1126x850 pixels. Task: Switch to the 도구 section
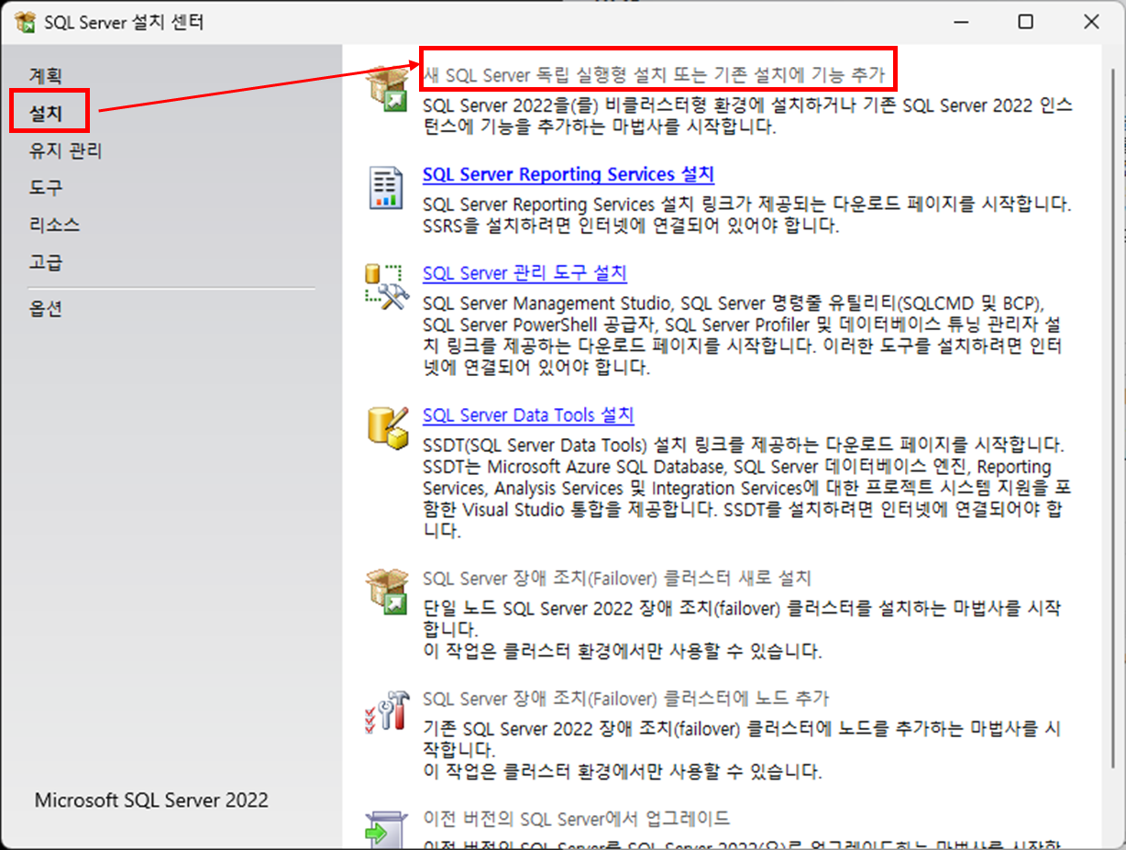pyautogui.click(x=46, y=188)
